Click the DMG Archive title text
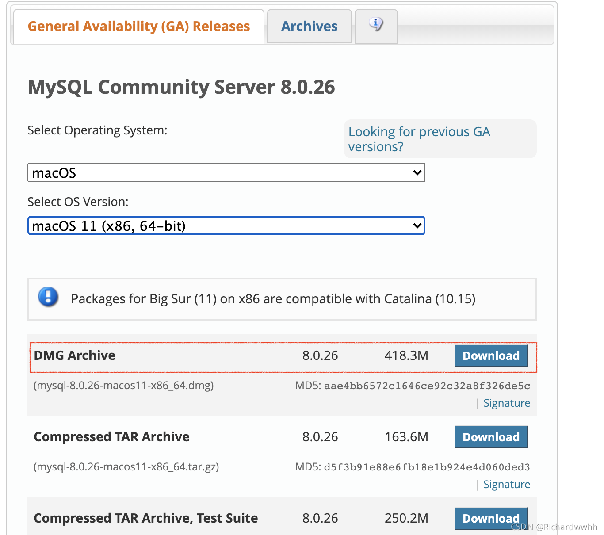Viewport: 604px width, 535px height. pyautogui.click(x=75, y=355)
